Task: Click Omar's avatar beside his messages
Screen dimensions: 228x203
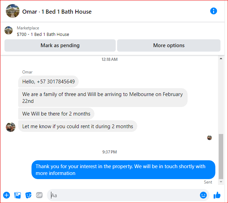Action: [11, 127]
